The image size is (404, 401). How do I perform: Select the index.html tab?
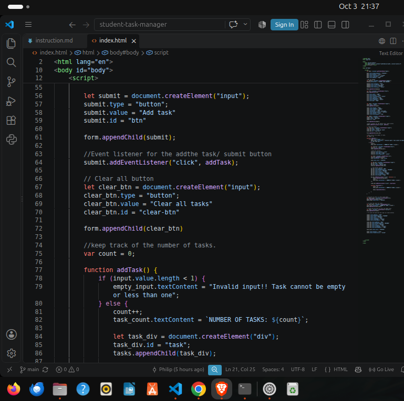click(x=113, y=40)
